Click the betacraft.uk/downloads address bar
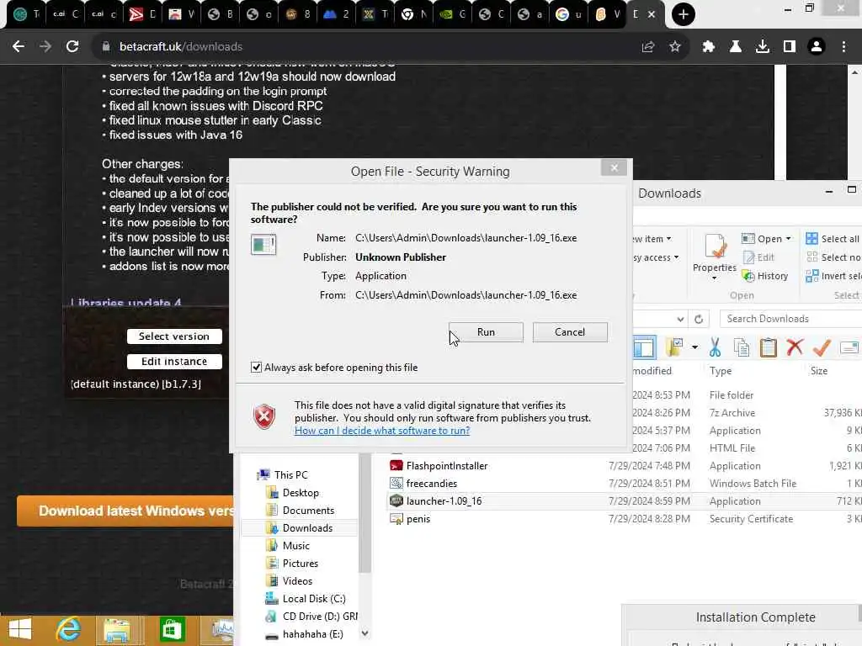Screen dimensions: 862x646 pyautogui.click(x=363, y=47)
